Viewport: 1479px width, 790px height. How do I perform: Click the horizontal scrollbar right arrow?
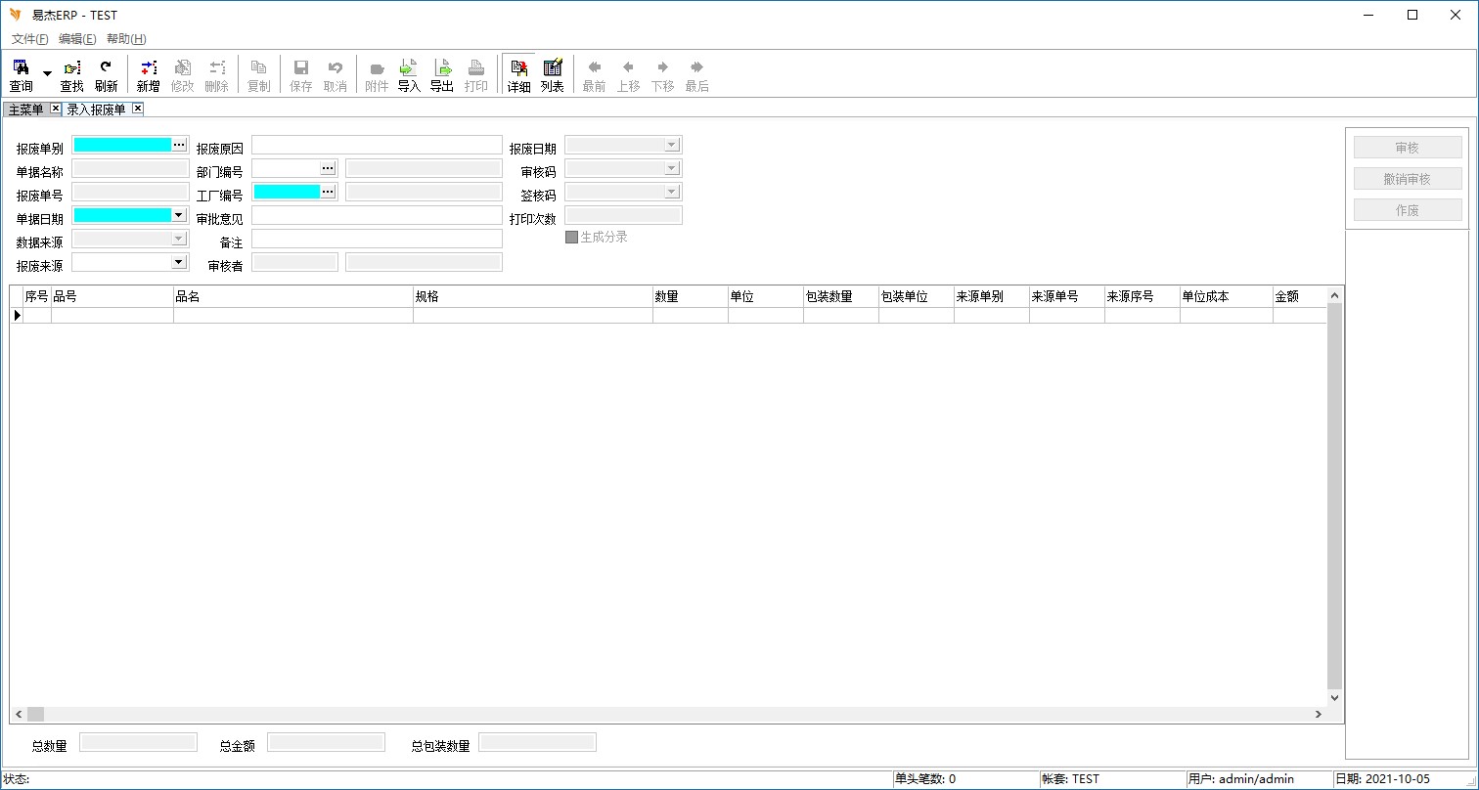coord(1319,715)
